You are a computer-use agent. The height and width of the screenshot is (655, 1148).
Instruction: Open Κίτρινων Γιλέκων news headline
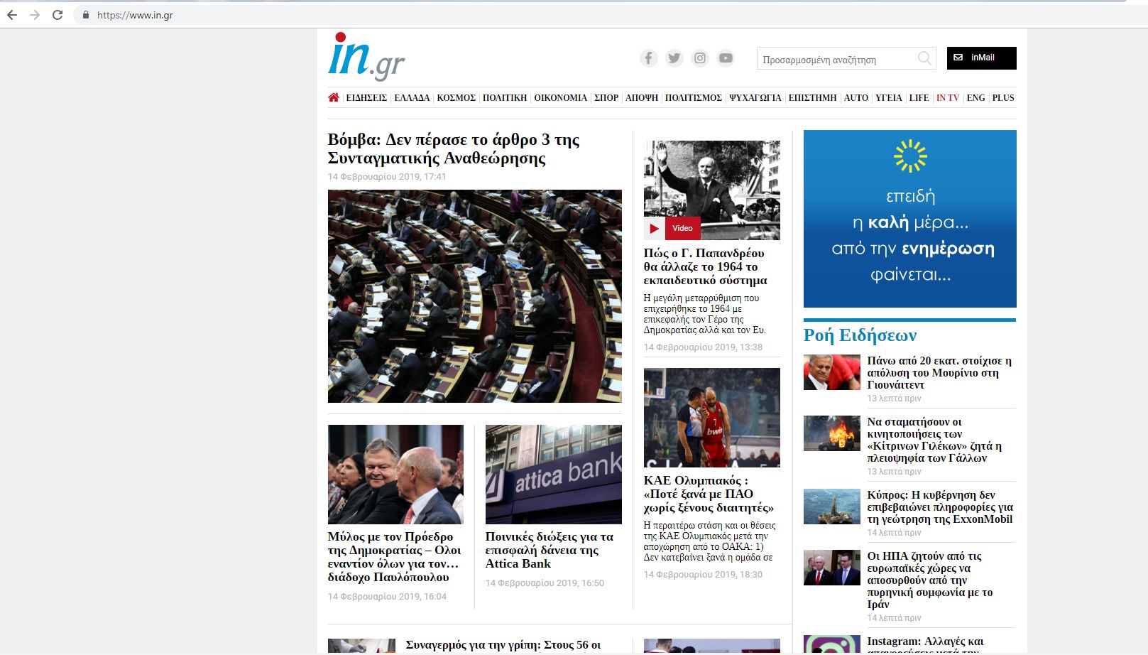click(934, 440)
